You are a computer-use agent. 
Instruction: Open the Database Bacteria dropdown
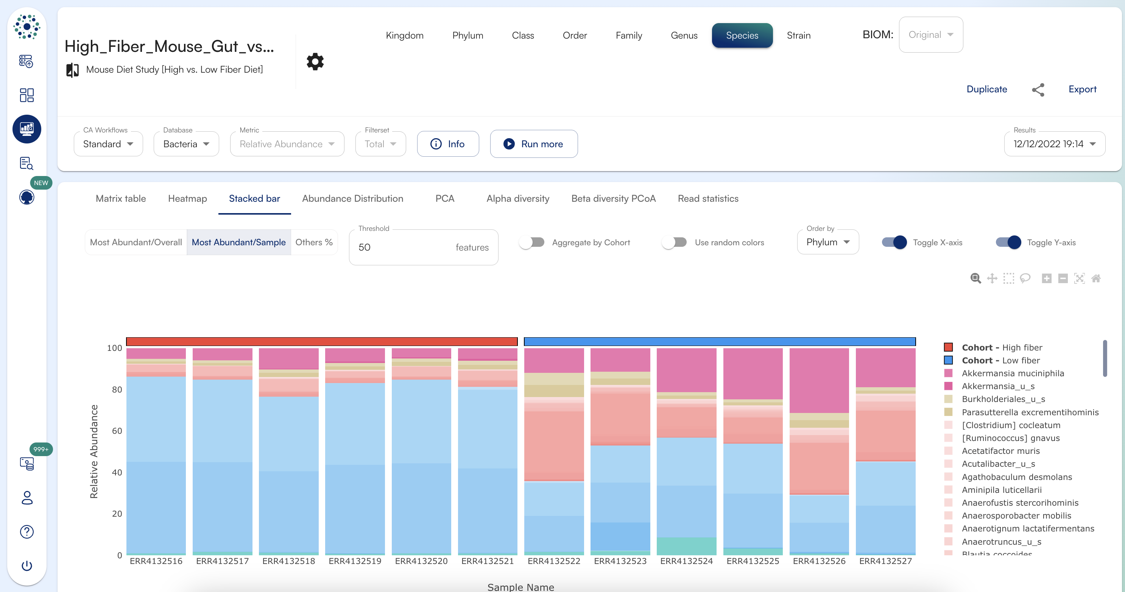click(x=186, y=144)
